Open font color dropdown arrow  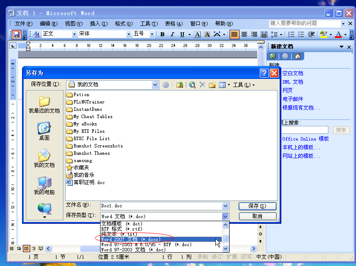[345, 34]
